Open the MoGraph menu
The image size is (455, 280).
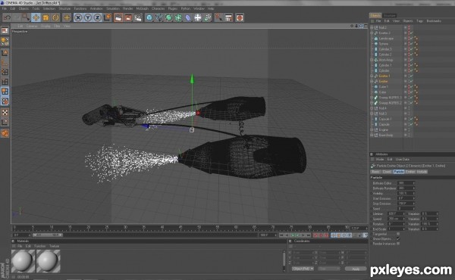coord(143,8)
